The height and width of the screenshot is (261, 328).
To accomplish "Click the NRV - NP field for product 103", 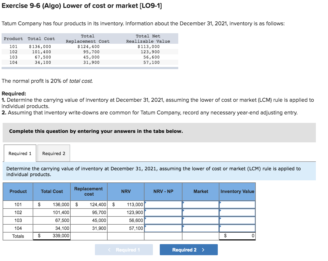I will [x=163, y=220].
